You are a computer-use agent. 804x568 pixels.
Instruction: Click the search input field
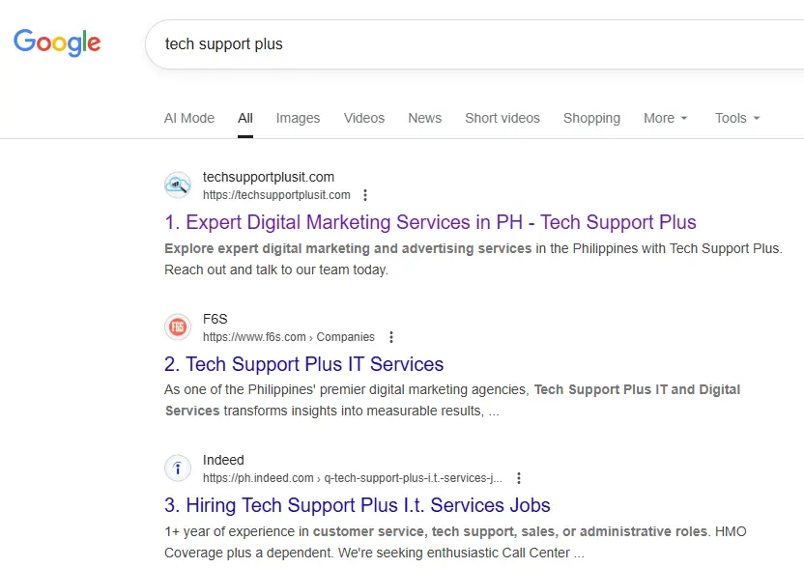[x=387, y=43]
